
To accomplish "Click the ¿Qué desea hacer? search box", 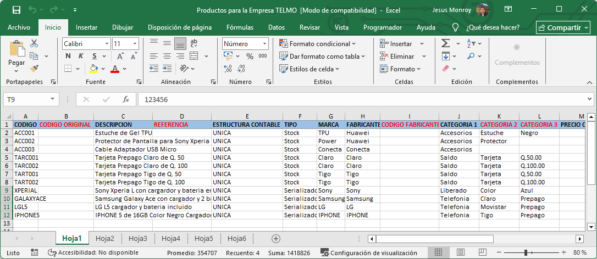I will click(x=493, y=27).
